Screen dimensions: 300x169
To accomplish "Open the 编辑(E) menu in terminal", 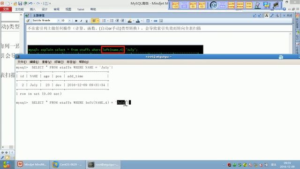I will pyautogui.click(x=34, y=62).
